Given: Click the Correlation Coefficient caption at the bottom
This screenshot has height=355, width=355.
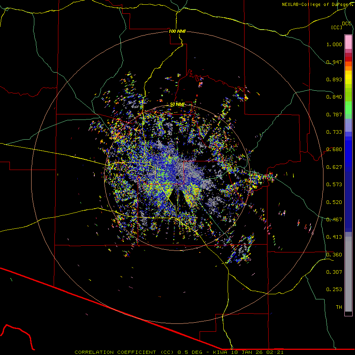Looking at the screenshot, I should point(179,352).
